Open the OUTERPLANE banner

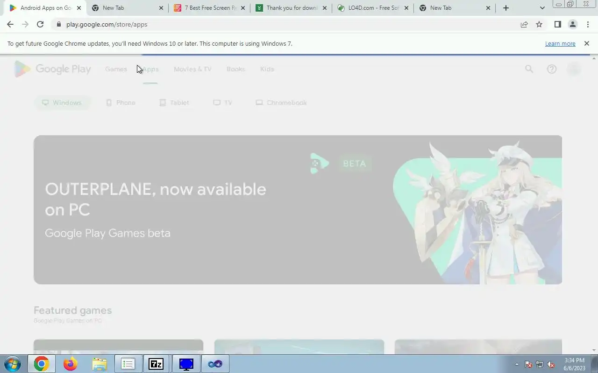tap(298, 210)
